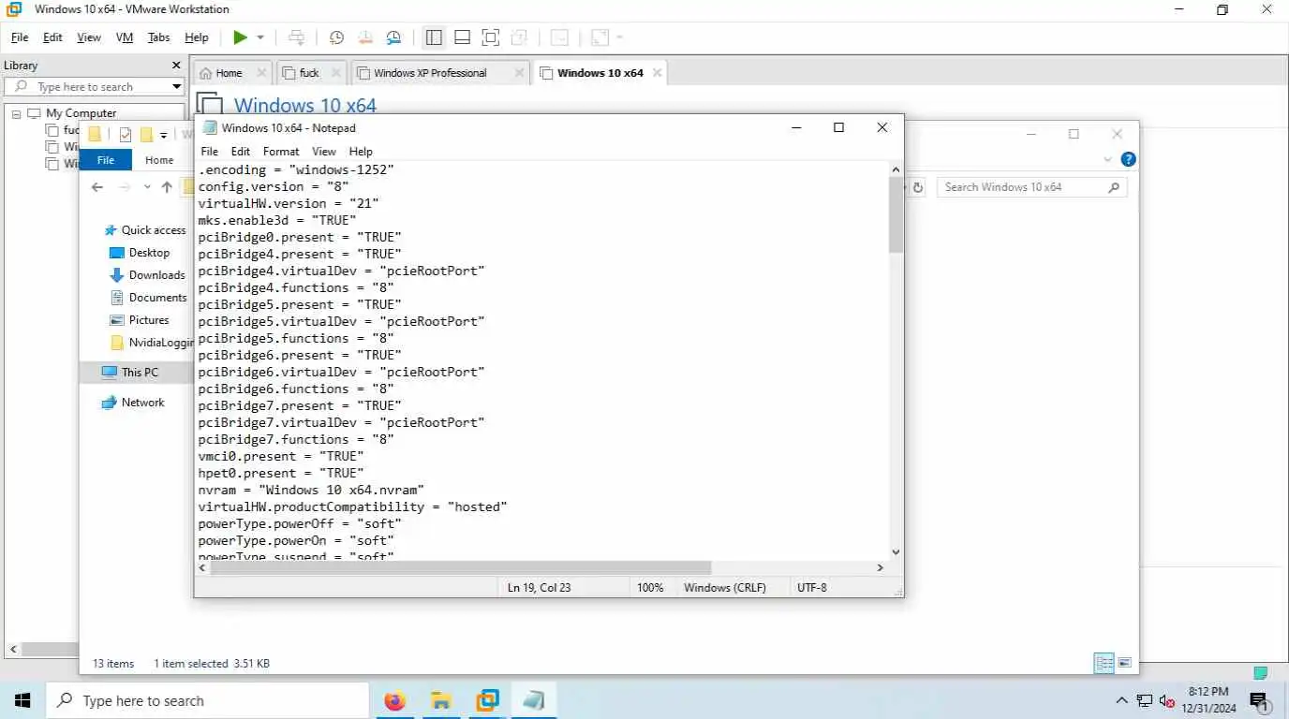Image resolution: width=1289 pixels, height=719 pixels.
Task: Open the VM menu
Action: (125, 37)
